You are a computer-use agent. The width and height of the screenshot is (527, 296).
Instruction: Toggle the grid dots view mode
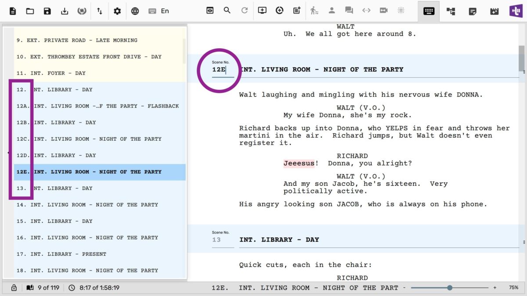tap(401, 11)
